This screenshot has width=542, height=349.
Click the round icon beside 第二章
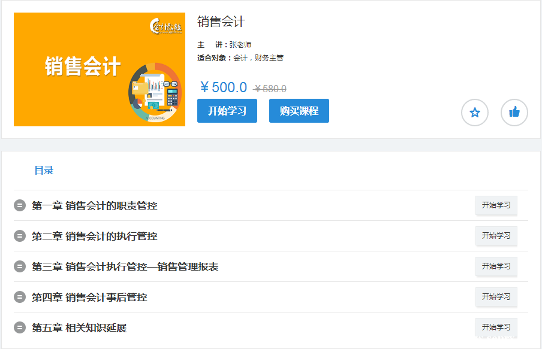coord(20,236)
